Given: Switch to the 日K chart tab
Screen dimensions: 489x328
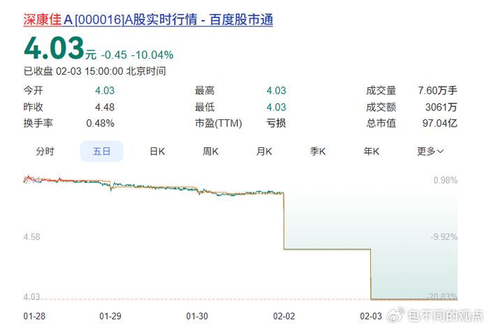Looking at the screenshot, I should [x=157, y=151].
